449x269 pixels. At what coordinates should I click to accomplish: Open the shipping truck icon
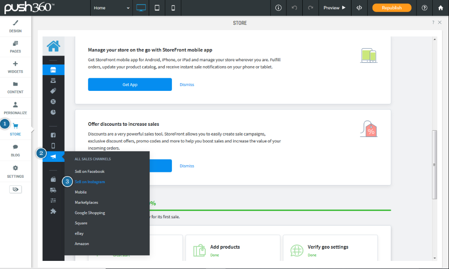53,190
